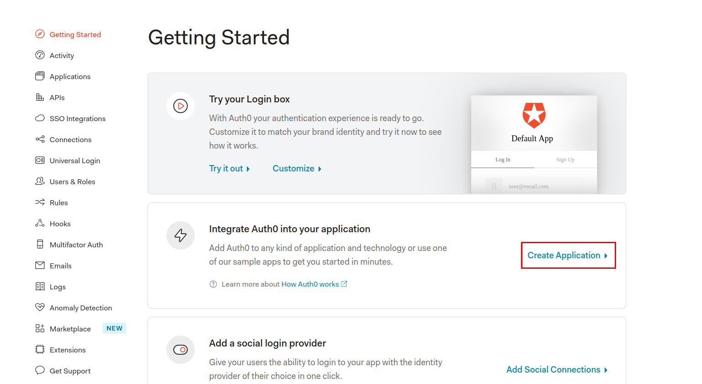Click the Activity gauge icon in sidebar
Image resolution: width=702 pixels, height=384 pixels.
click(40, 55)
